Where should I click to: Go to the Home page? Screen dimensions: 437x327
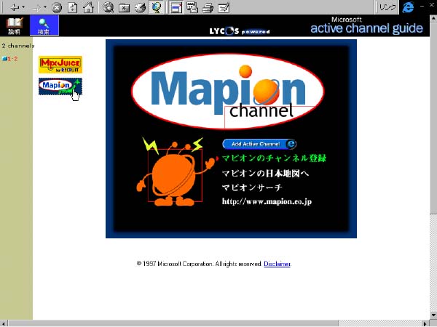pyautogui.click(x=88, y=7)
